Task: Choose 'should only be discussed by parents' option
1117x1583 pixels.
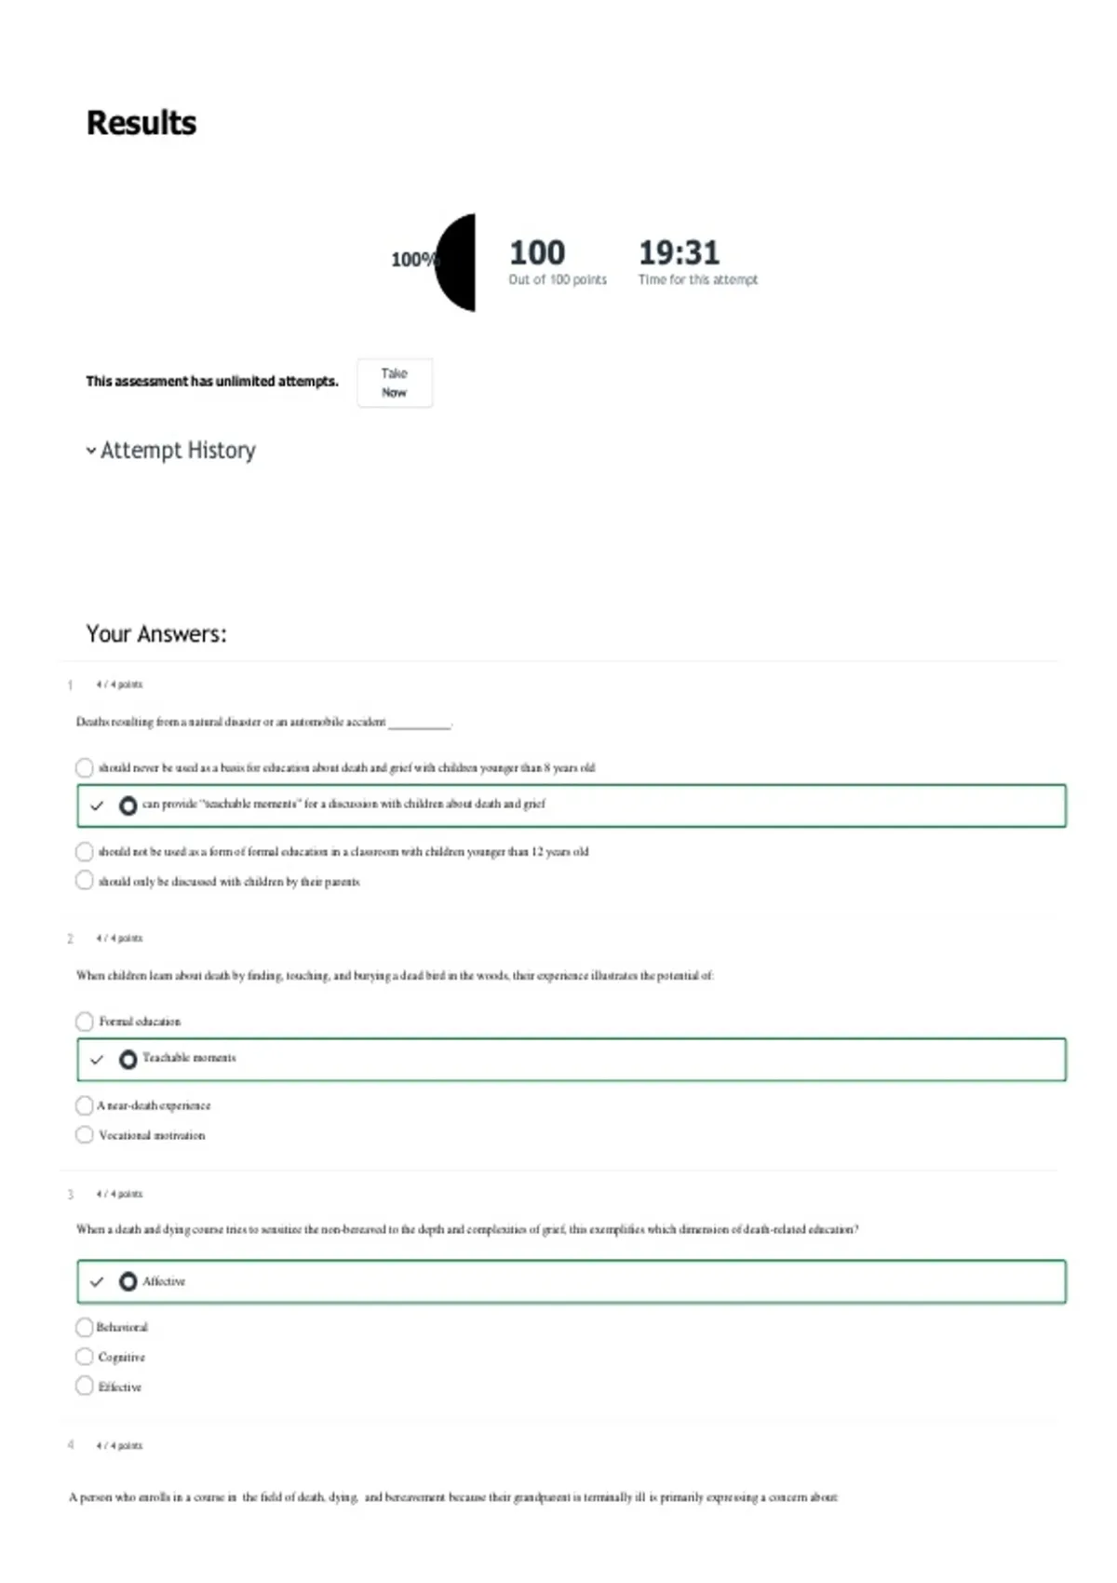Action: (x=84, y=881)
